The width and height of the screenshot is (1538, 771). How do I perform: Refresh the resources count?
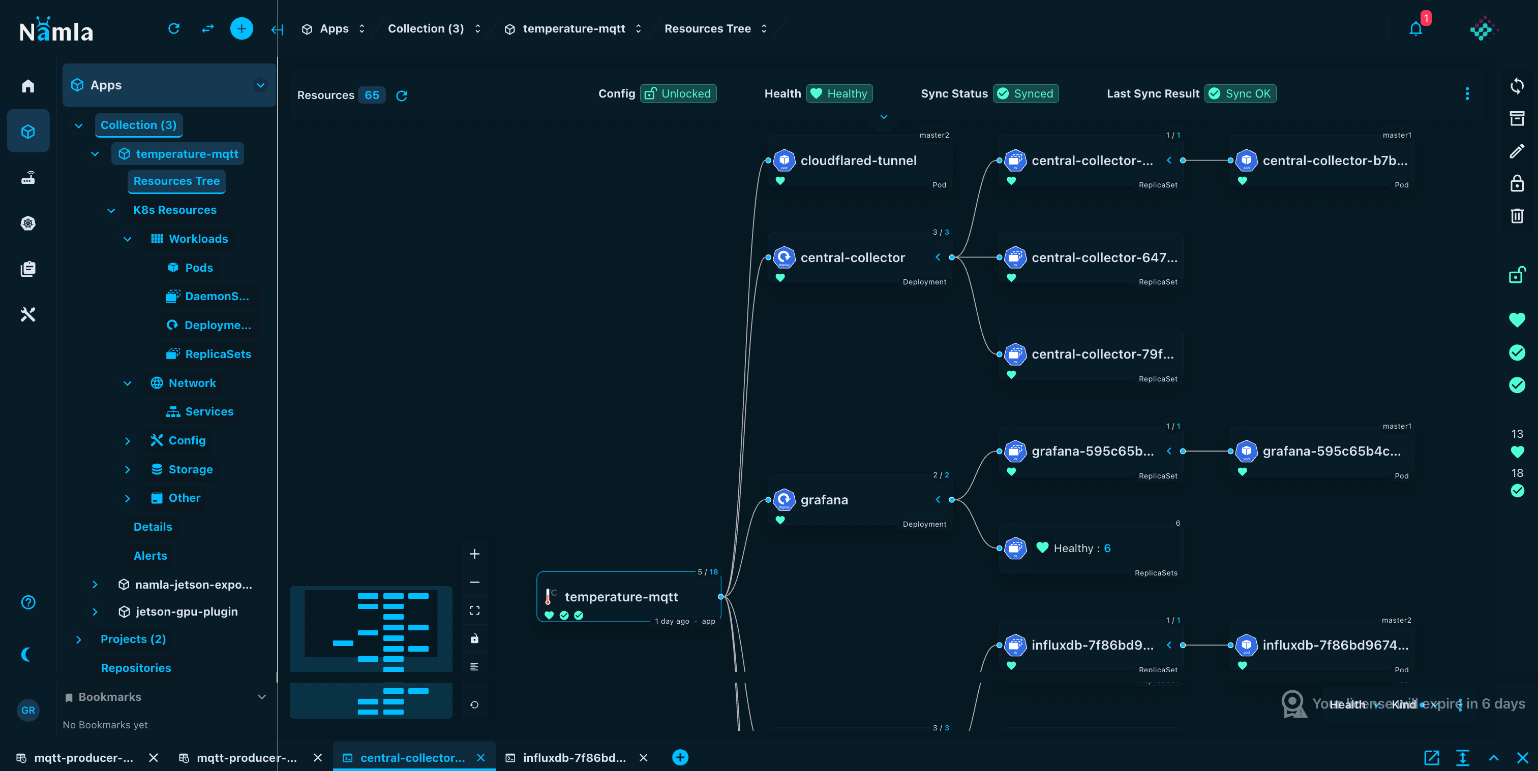click(402, 95)
